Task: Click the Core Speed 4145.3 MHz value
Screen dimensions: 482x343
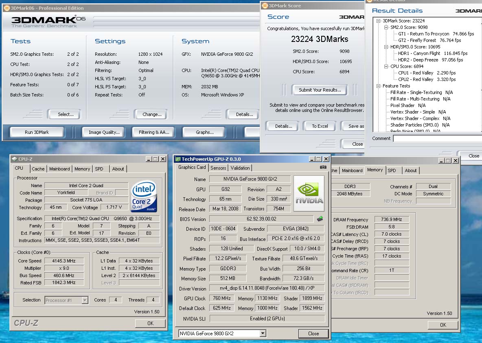Action: pos(64,261)
